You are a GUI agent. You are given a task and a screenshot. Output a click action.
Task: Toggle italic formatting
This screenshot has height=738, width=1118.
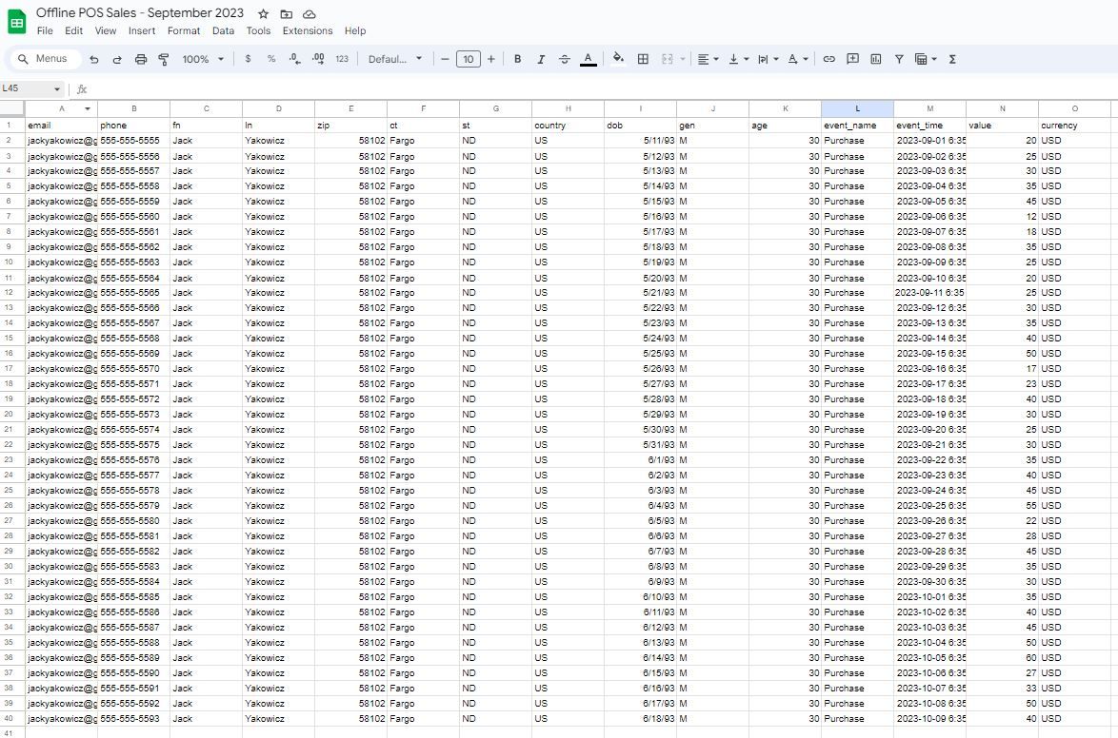[541, 59]
